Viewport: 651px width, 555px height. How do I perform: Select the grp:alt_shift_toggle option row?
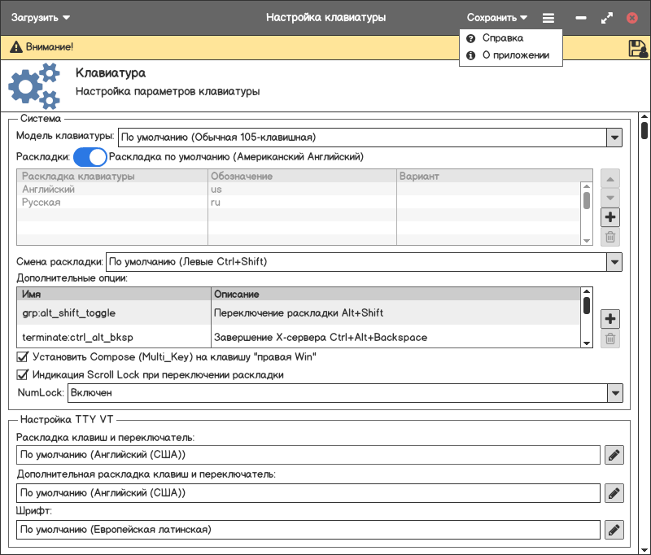click(x=114, y=312)
